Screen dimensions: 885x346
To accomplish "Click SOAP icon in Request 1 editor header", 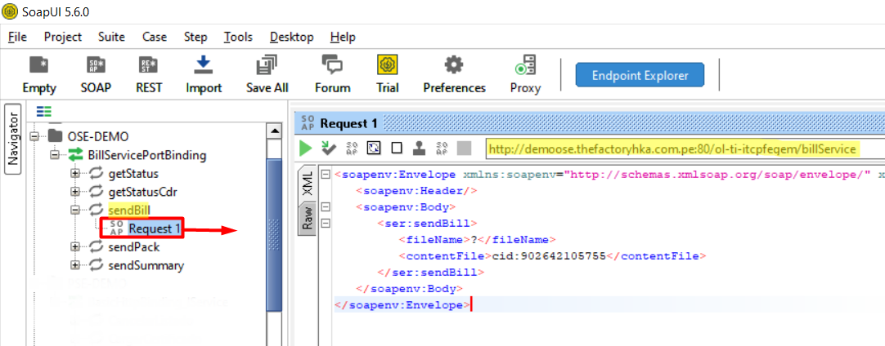I will click(308, 123).
